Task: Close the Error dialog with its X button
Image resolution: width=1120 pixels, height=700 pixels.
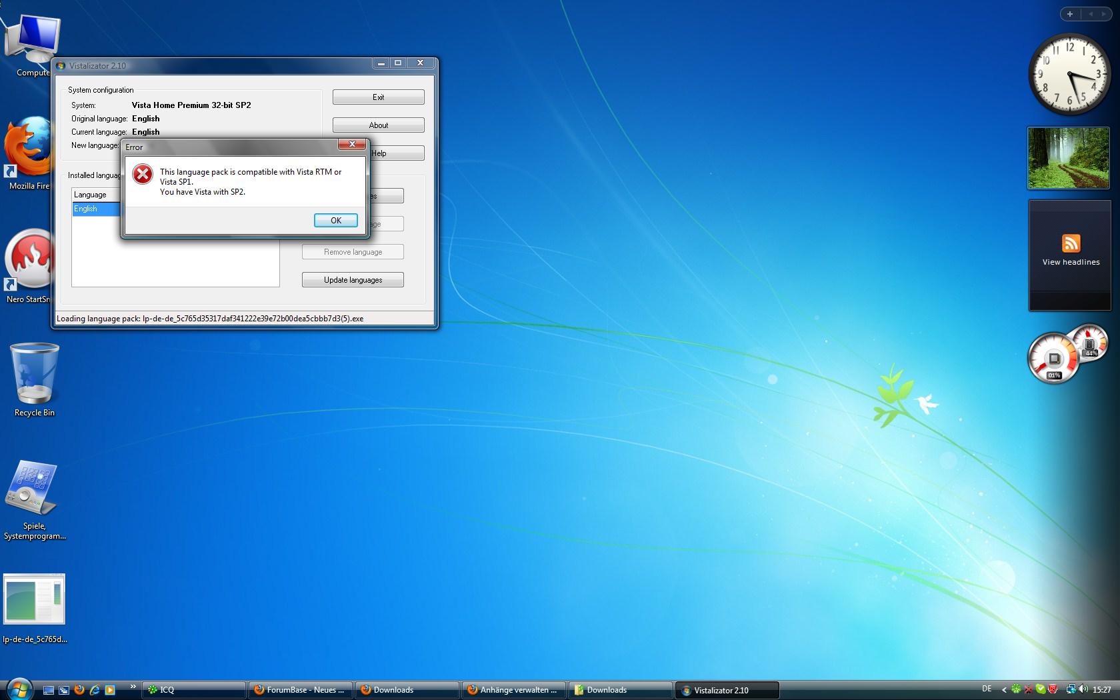Action: [352, 144]
